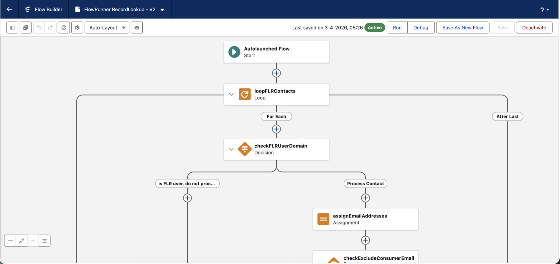
Task: Open the Auto-Layout mode dropdown
Action: (x=107, y=28)
